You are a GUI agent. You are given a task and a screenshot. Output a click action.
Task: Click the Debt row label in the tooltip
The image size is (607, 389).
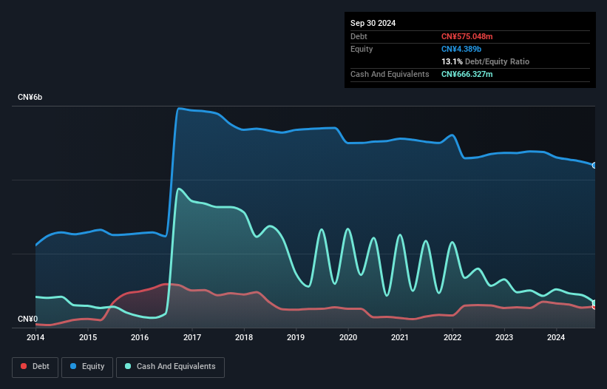pyautogui.click(x=359, y=36)
